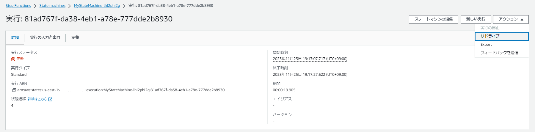This screenshot has height=132, width=535.
Task: Open the アクション dropdown button
Action: (x=511, y=19)
